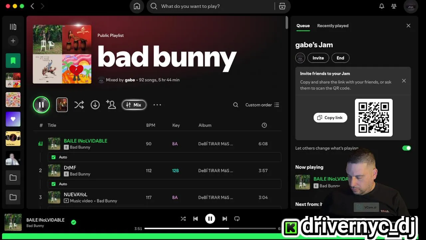426x240 pixels.
Task: Open Your Library sidebar icon
Action: (13, 27)
